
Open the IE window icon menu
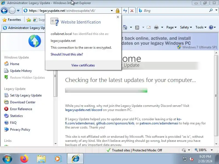3,3
